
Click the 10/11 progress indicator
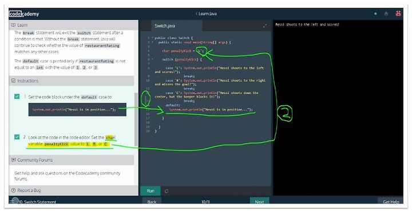(x=205, y=202)
